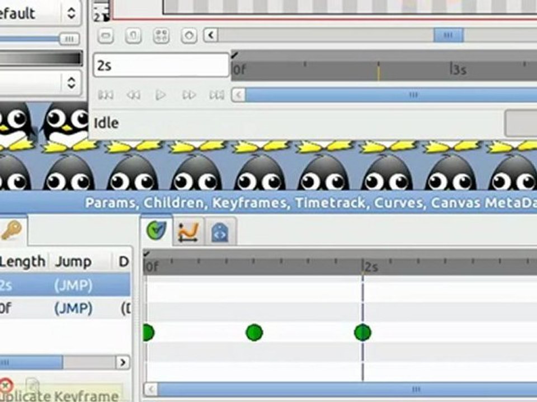537x402 pixels.
Task: Click the D column header
Action: [x=123, y=261]
